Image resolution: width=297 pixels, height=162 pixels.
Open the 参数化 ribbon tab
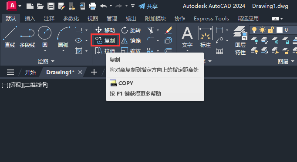[71, 19]
